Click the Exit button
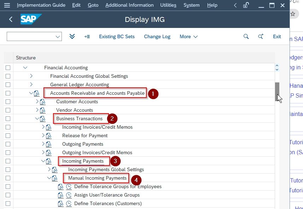Viewport: 303px width, 209px height. point(277,36)
